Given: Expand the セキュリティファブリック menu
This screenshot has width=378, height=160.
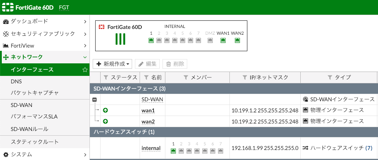Looking at the screenshot, I should tap(85, 34).
